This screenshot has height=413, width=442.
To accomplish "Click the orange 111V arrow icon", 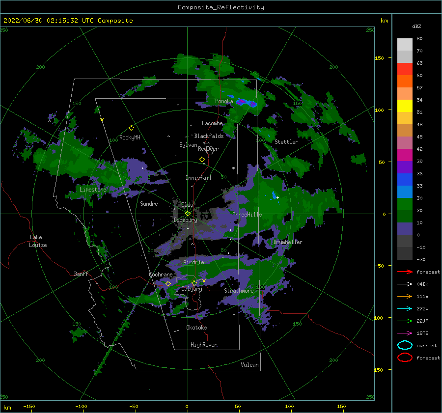I will point(405,296).
